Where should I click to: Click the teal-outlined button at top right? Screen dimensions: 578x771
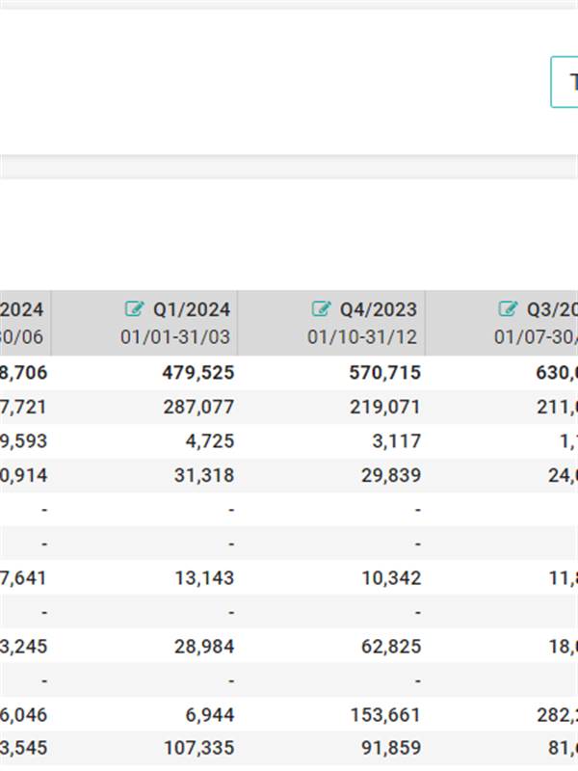pyautogui.click(x=565, y=82)
